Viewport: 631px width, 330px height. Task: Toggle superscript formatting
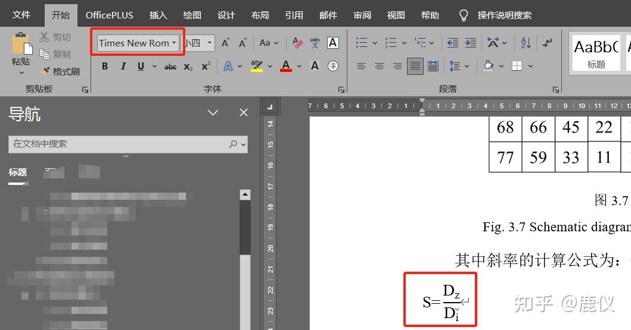pos(206,66)
